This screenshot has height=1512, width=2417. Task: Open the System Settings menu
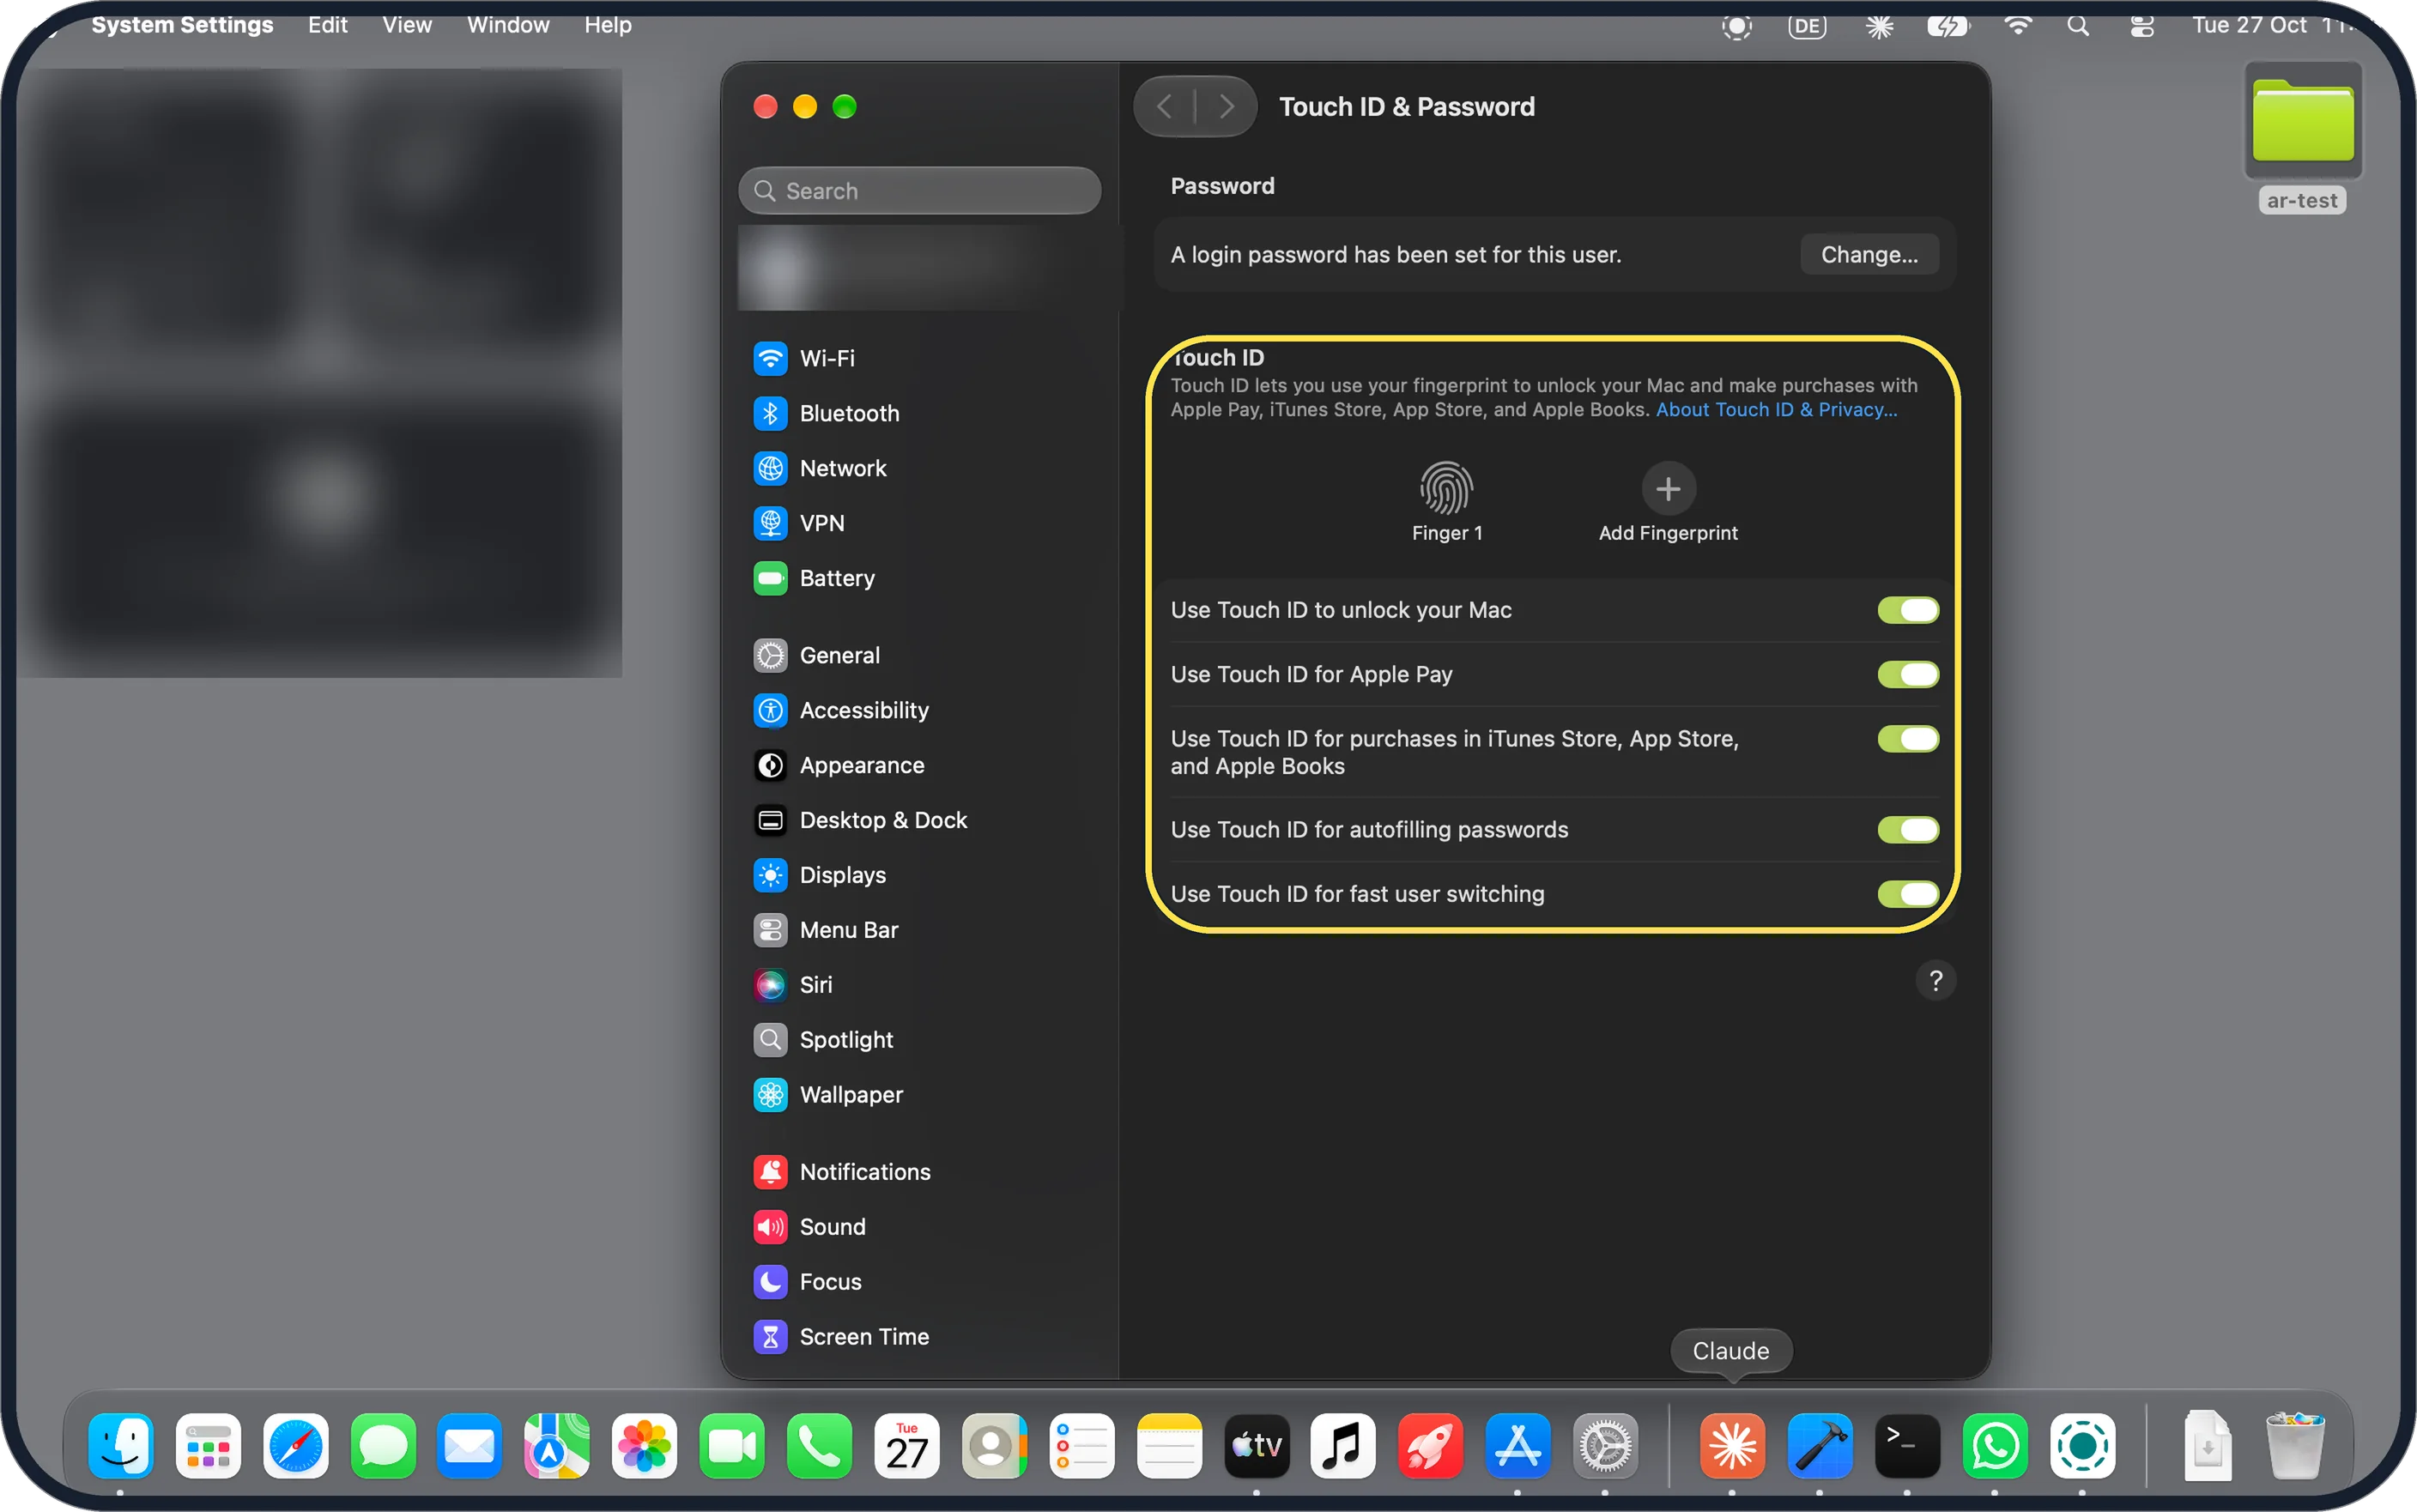[x=182, y=25]
